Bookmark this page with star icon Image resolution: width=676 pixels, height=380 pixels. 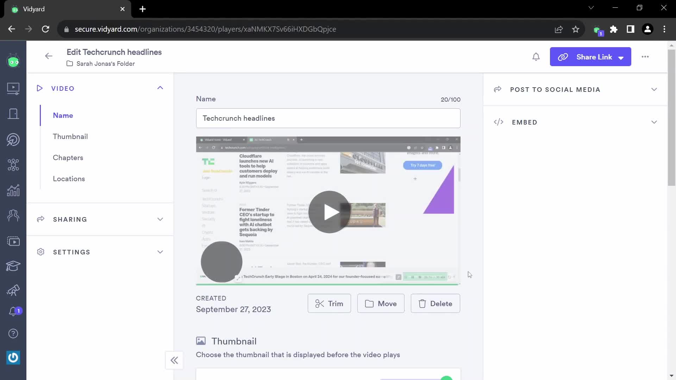coord(576,29)
